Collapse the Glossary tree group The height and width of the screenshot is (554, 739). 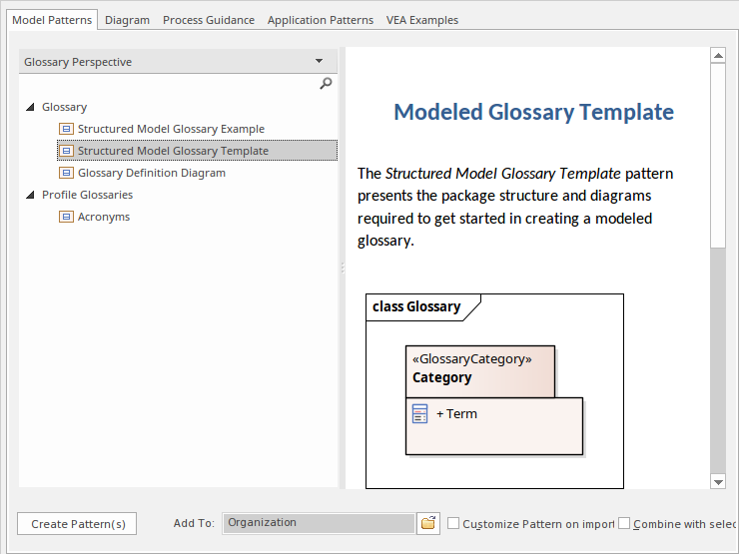31,107
